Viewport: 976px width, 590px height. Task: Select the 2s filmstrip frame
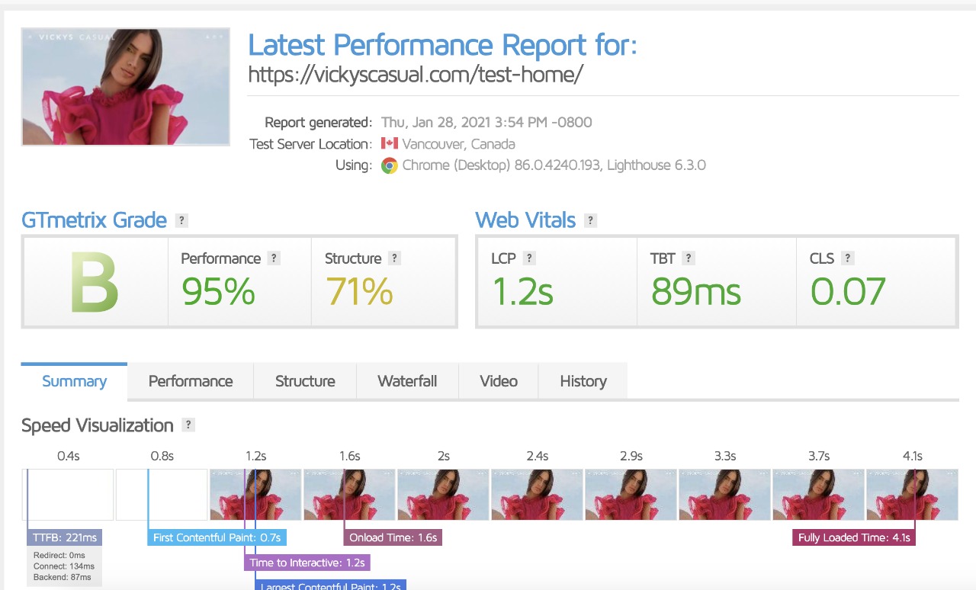point(443,495)
